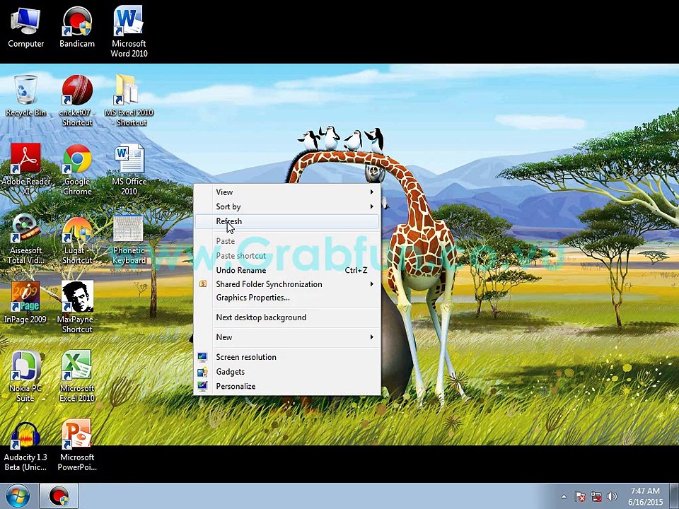
Task: Select the MaxPayne Shortcut icon
Action: click(77, 308)
